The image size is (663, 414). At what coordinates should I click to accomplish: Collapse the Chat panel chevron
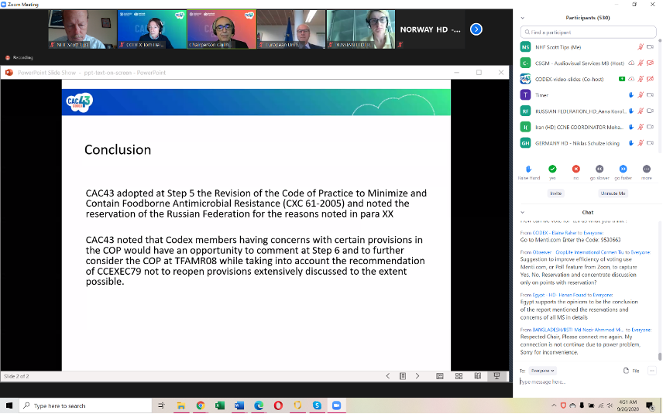[522, 212]
